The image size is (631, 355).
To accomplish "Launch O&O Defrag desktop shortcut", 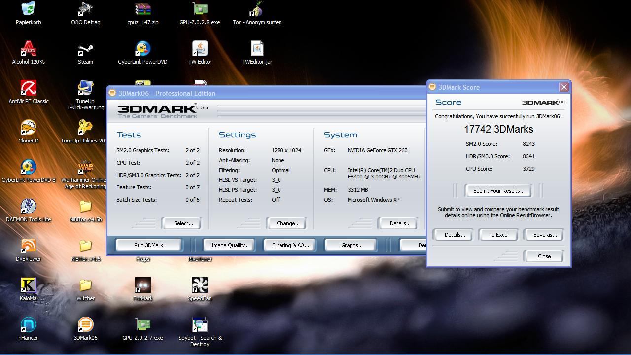I will [85, 9].
